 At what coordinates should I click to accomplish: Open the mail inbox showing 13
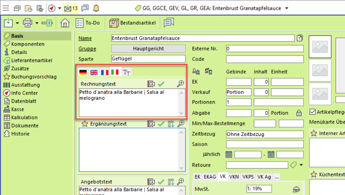point(71,8)
